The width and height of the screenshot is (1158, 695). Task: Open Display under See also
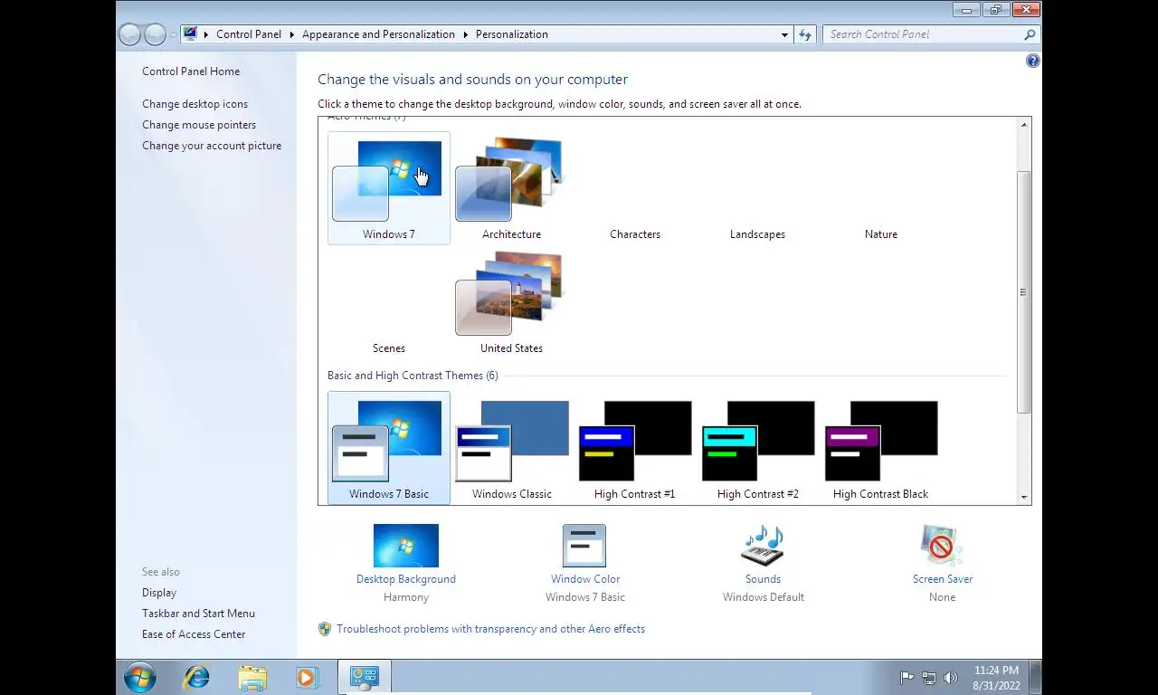(x=159, y=593)
